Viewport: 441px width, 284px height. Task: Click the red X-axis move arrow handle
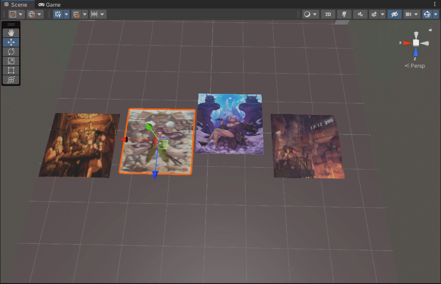point(124,139)
